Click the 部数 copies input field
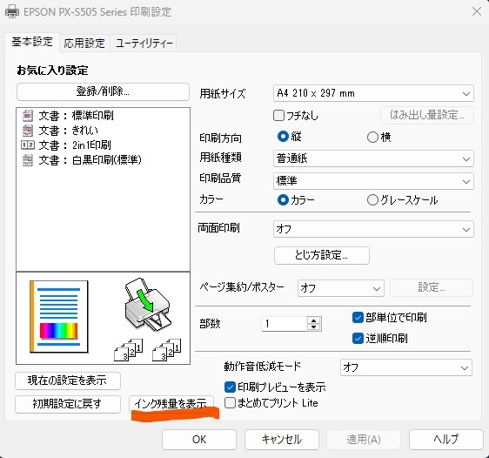The width and height of the screenshot is (489, 458). click(285, 324)
